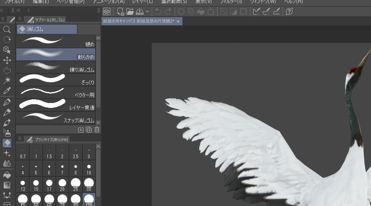Set brush size to 10
This screenshot has width=371, height=206.
[89, 168]
